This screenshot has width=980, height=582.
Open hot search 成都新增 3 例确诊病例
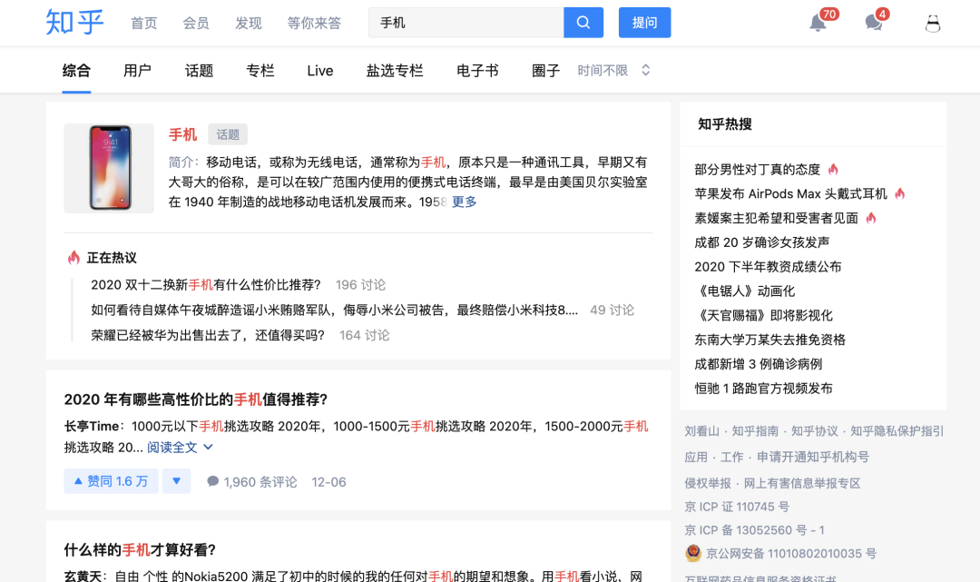point(758,364)
